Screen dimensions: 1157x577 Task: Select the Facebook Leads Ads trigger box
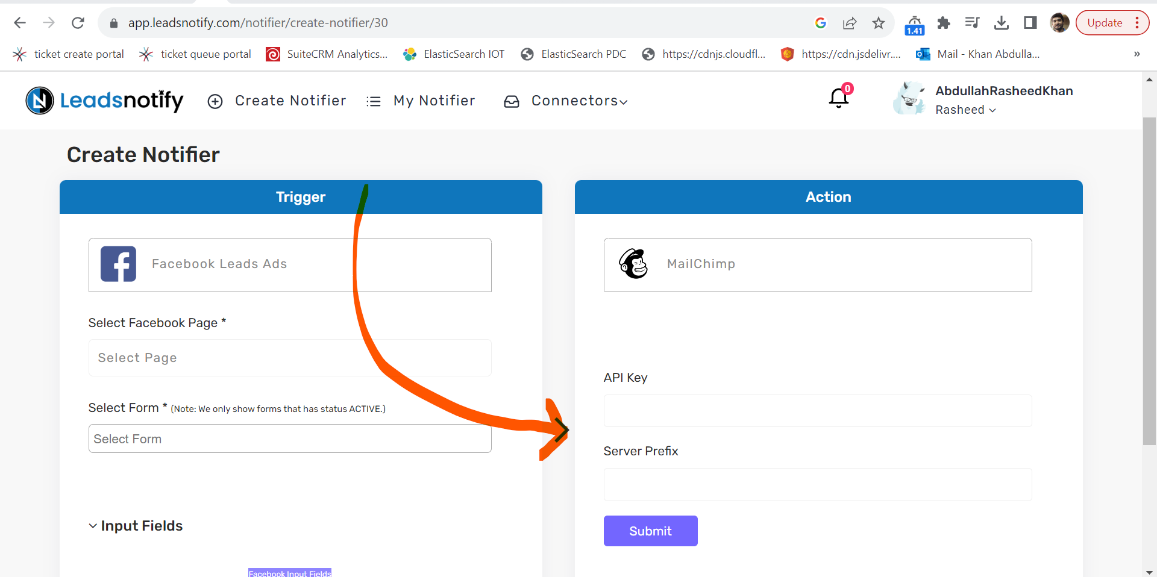click(x=290, y=265)
